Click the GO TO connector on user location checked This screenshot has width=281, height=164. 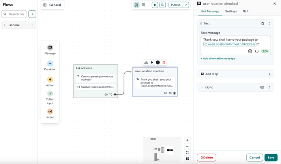coord(174,93)
